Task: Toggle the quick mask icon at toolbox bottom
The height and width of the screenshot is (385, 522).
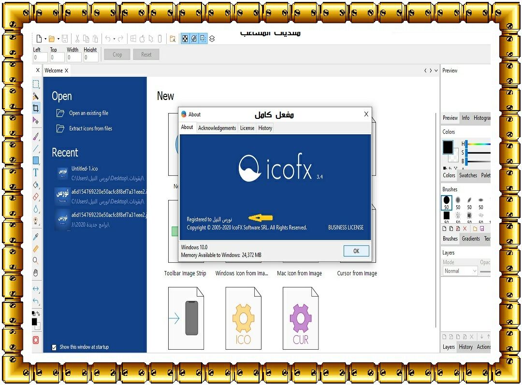Action: click(36, 340)
